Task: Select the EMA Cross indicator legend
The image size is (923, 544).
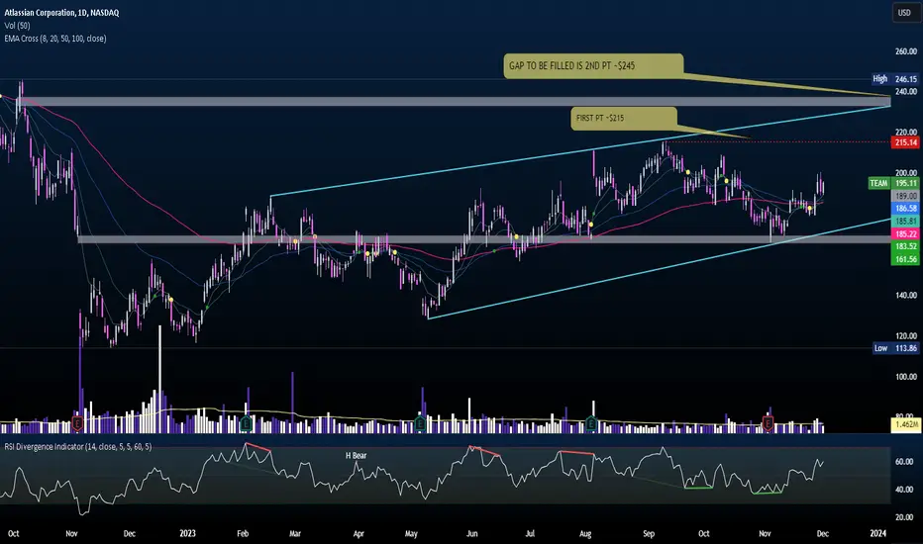Action: pos(55,39)
